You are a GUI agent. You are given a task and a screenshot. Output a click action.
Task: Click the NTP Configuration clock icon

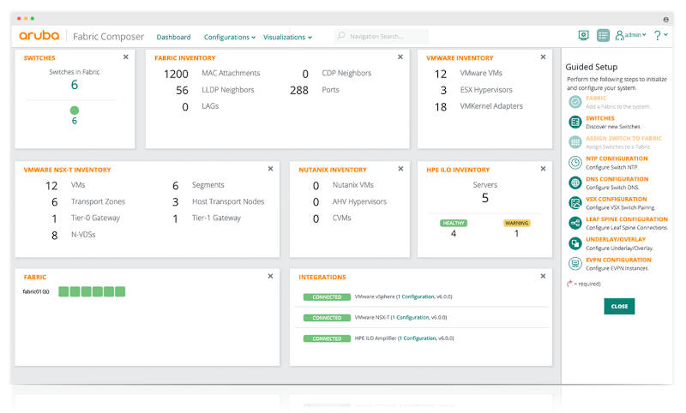pos(575,163)
